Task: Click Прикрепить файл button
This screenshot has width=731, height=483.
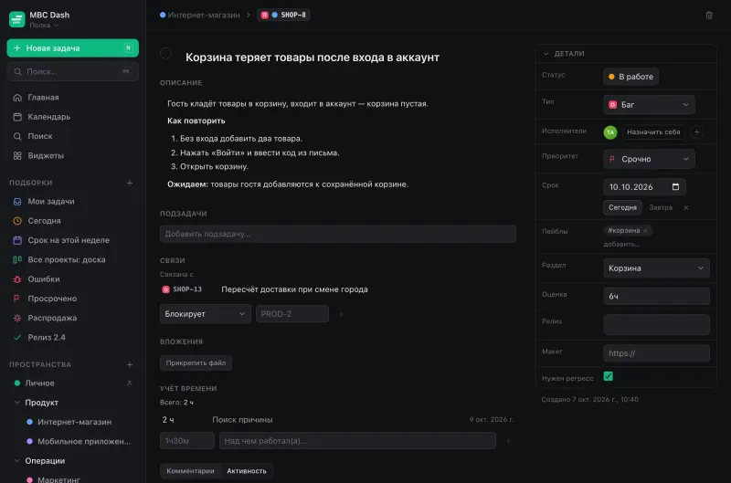Action: 196,363
